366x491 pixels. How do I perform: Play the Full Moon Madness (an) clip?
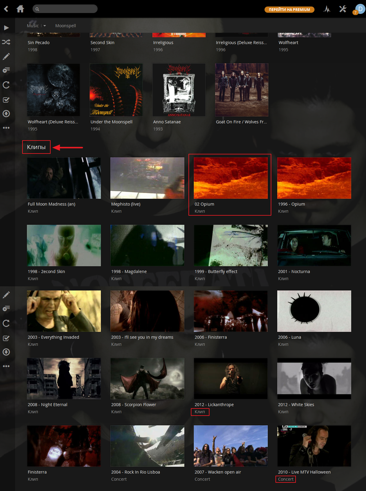pyautogui.click(x=64, y=178)
